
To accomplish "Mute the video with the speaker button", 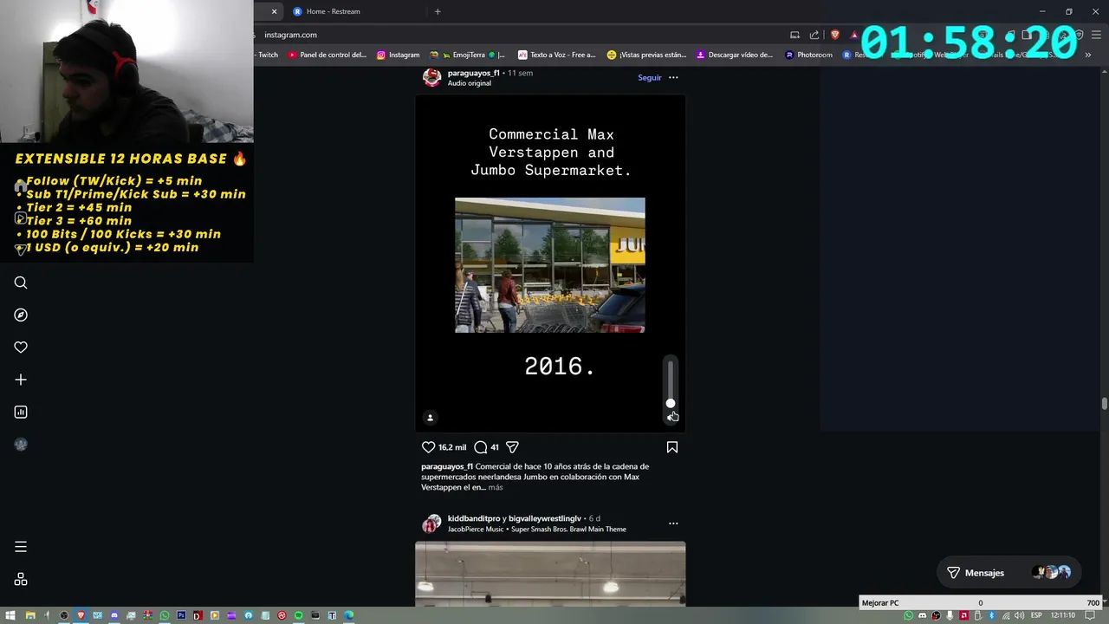I will coord(671,418).
